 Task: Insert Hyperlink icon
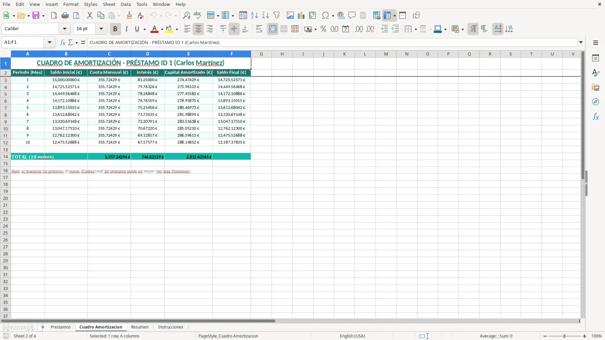tap(341, 16)
